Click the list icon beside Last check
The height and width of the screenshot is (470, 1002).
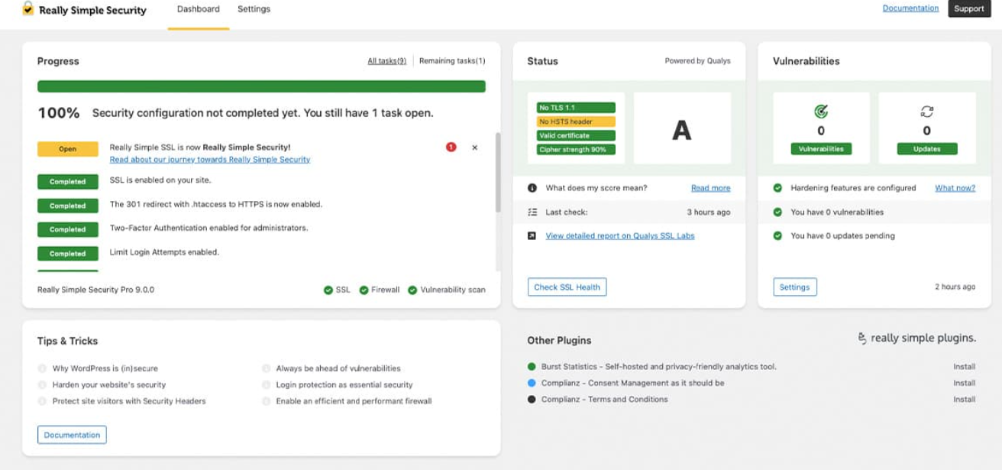532,212
